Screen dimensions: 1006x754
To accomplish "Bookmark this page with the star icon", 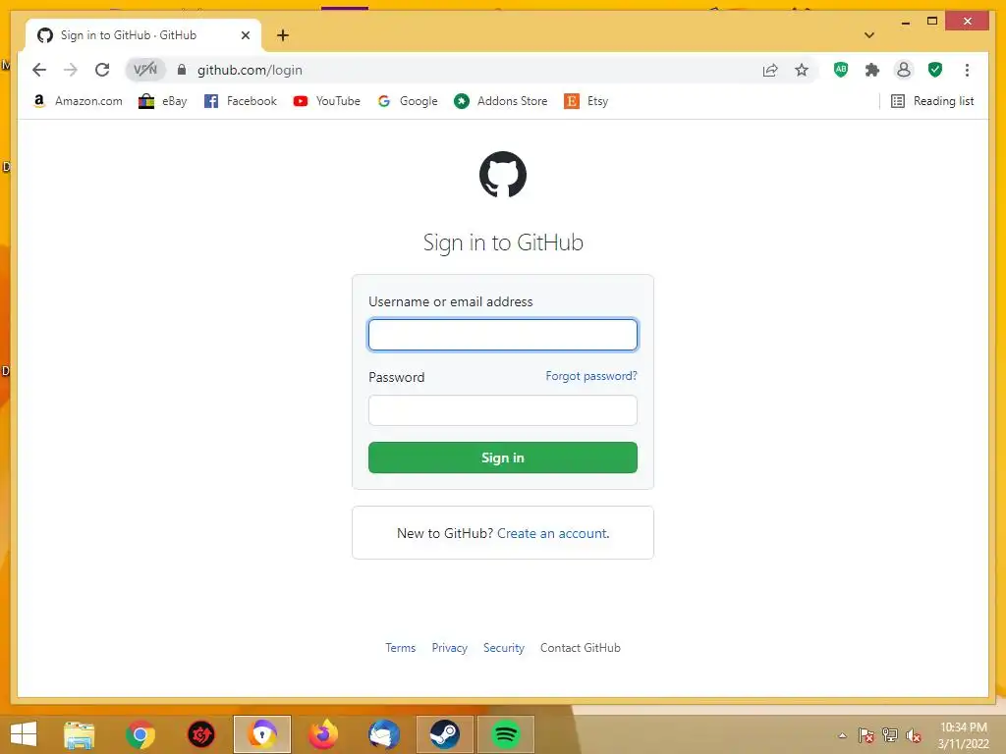I will pyautogui.click(x=802, y=70).
